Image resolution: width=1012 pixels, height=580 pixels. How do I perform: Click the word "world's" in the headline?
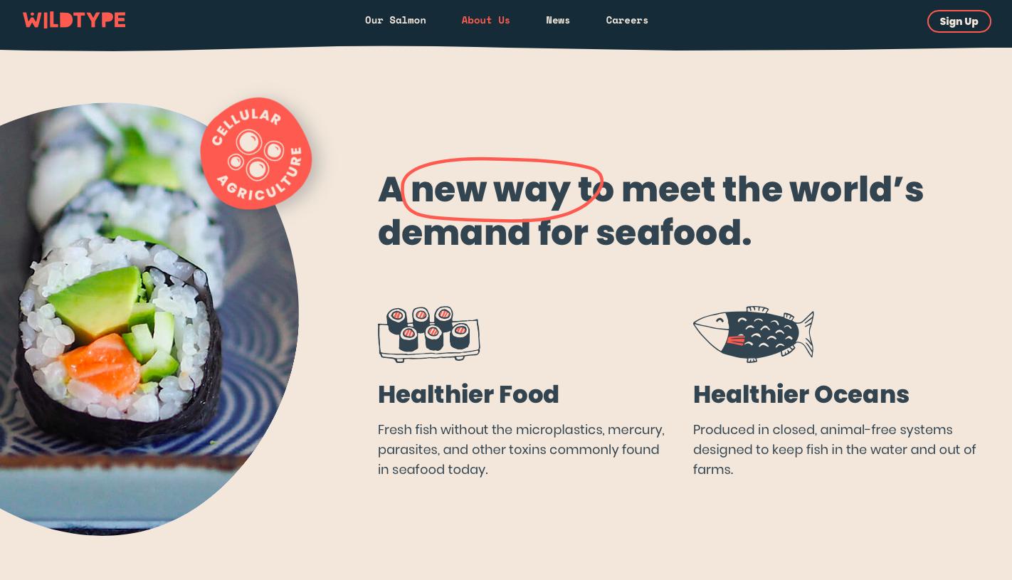(x=856, y=190)
